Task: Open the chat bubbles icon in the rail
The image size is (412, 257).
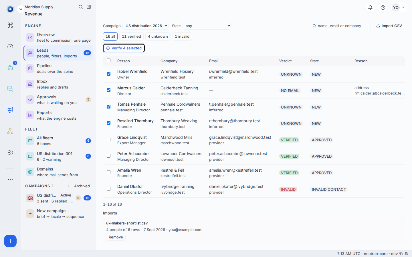Action: pyautogui.click(x=10, y=89)
